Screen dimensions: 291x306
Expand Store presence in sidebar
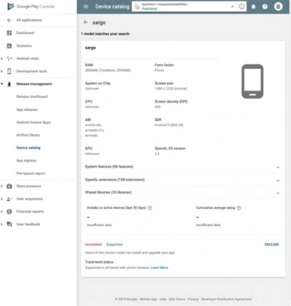tap(28, 186)
